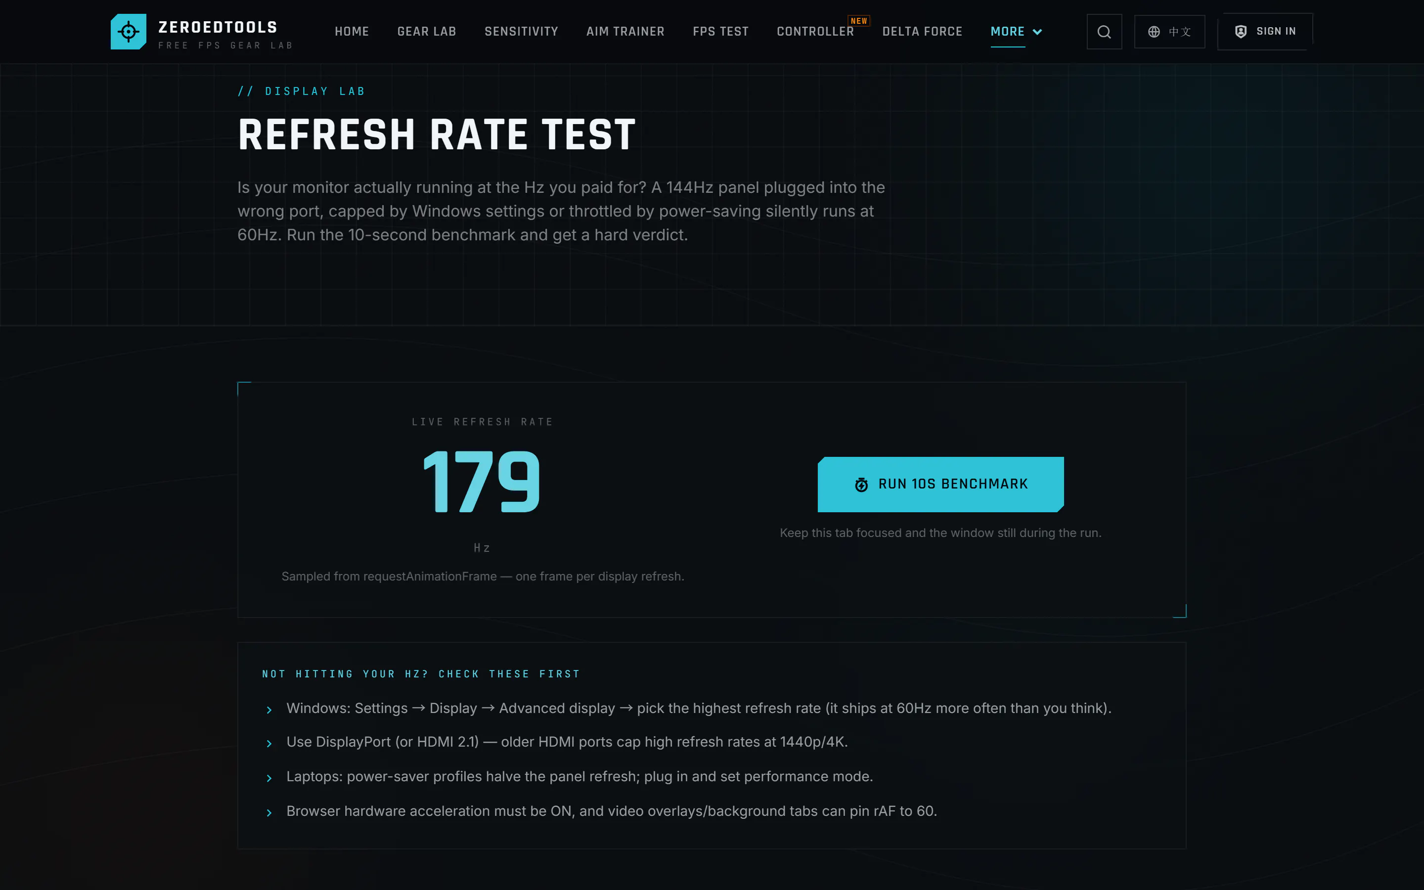Expand the MORE menu chevron
This screenshot has height=890, width=1424.
[x=1037, y=32]
